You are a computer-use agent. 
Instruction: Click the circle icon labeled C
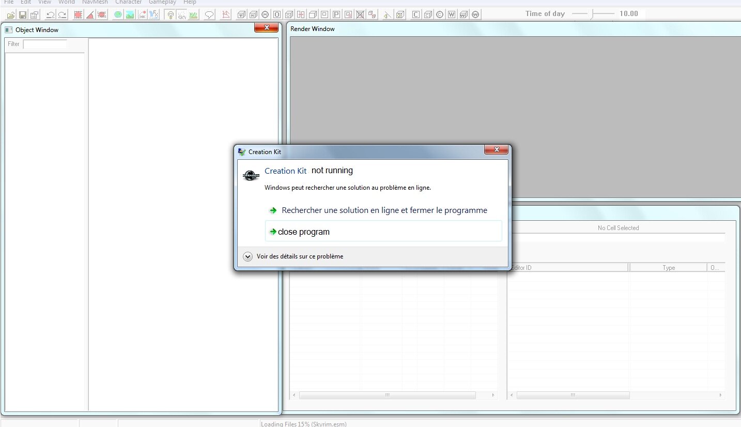coord(440,14)
